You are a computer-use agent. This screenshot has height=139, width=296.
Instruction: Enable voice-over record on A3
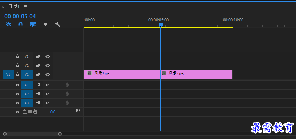coord(67,103)
